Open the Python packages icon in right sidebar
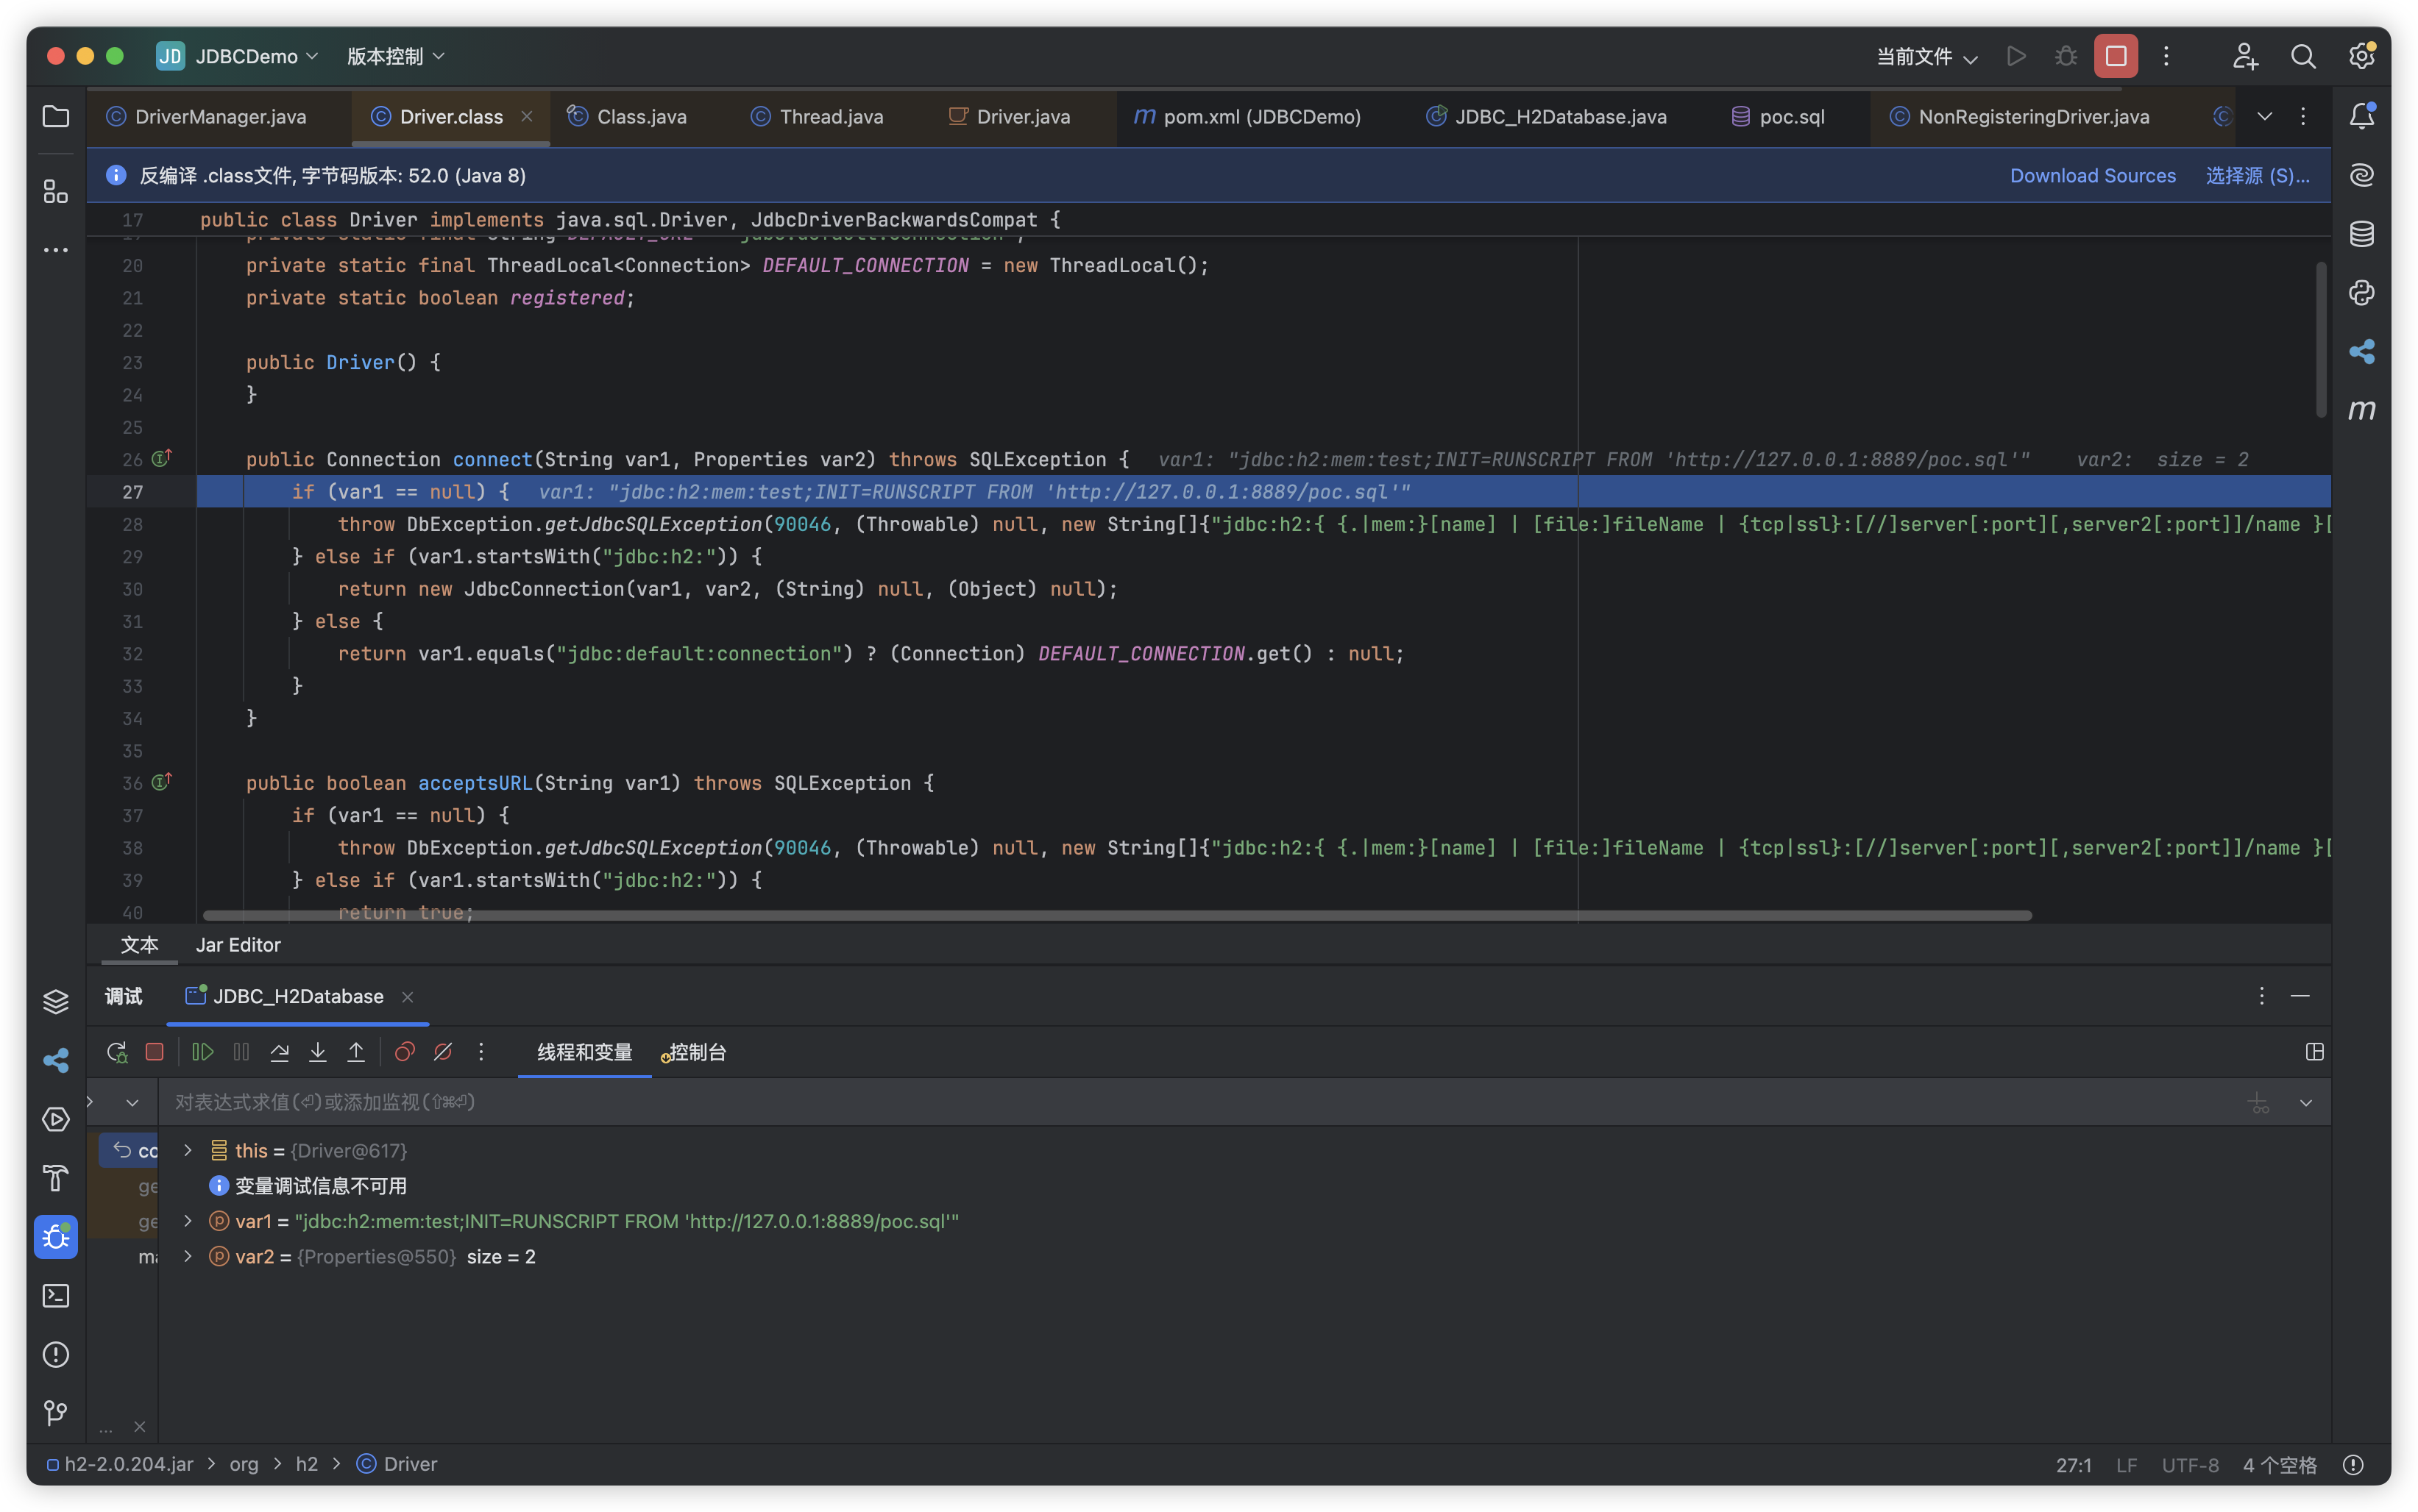This screenshot has height=1512, width=2418. [x=2361, y=293]
